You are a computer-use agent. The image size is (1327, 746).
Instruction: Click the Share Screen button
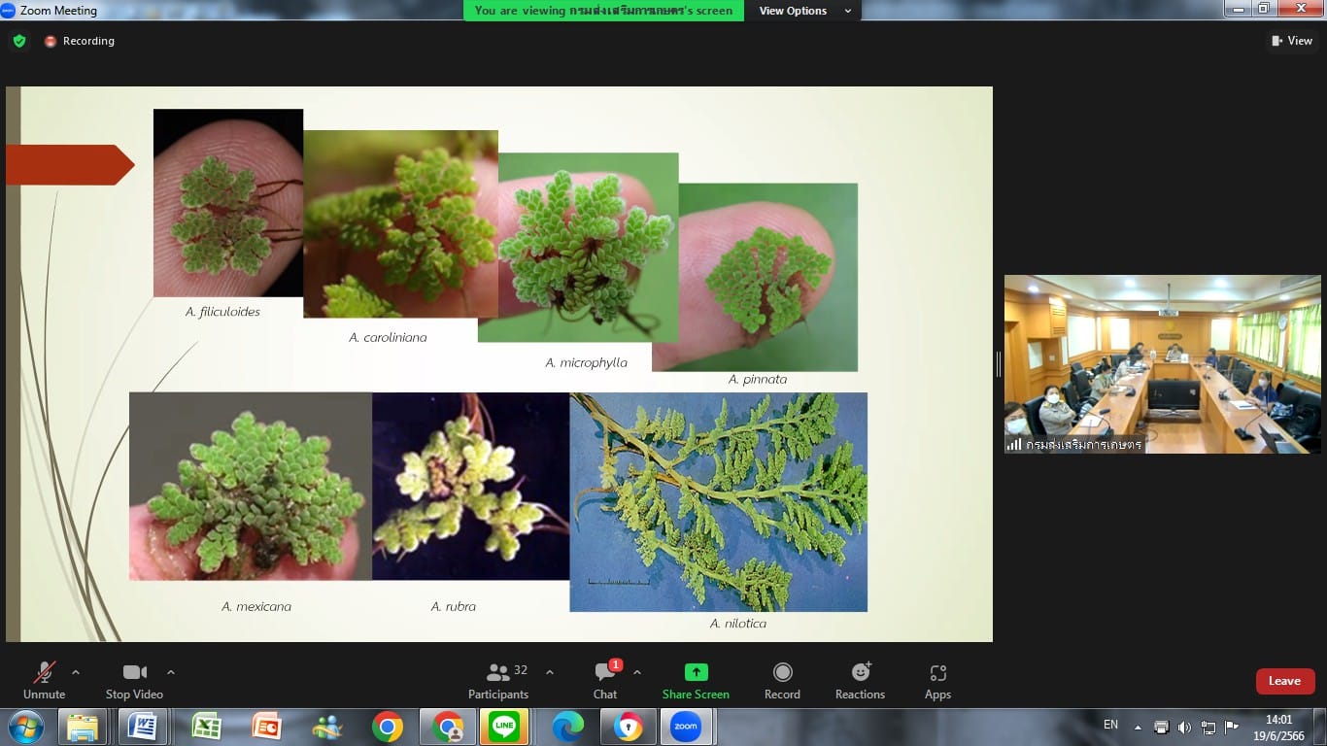coord(696,680)
